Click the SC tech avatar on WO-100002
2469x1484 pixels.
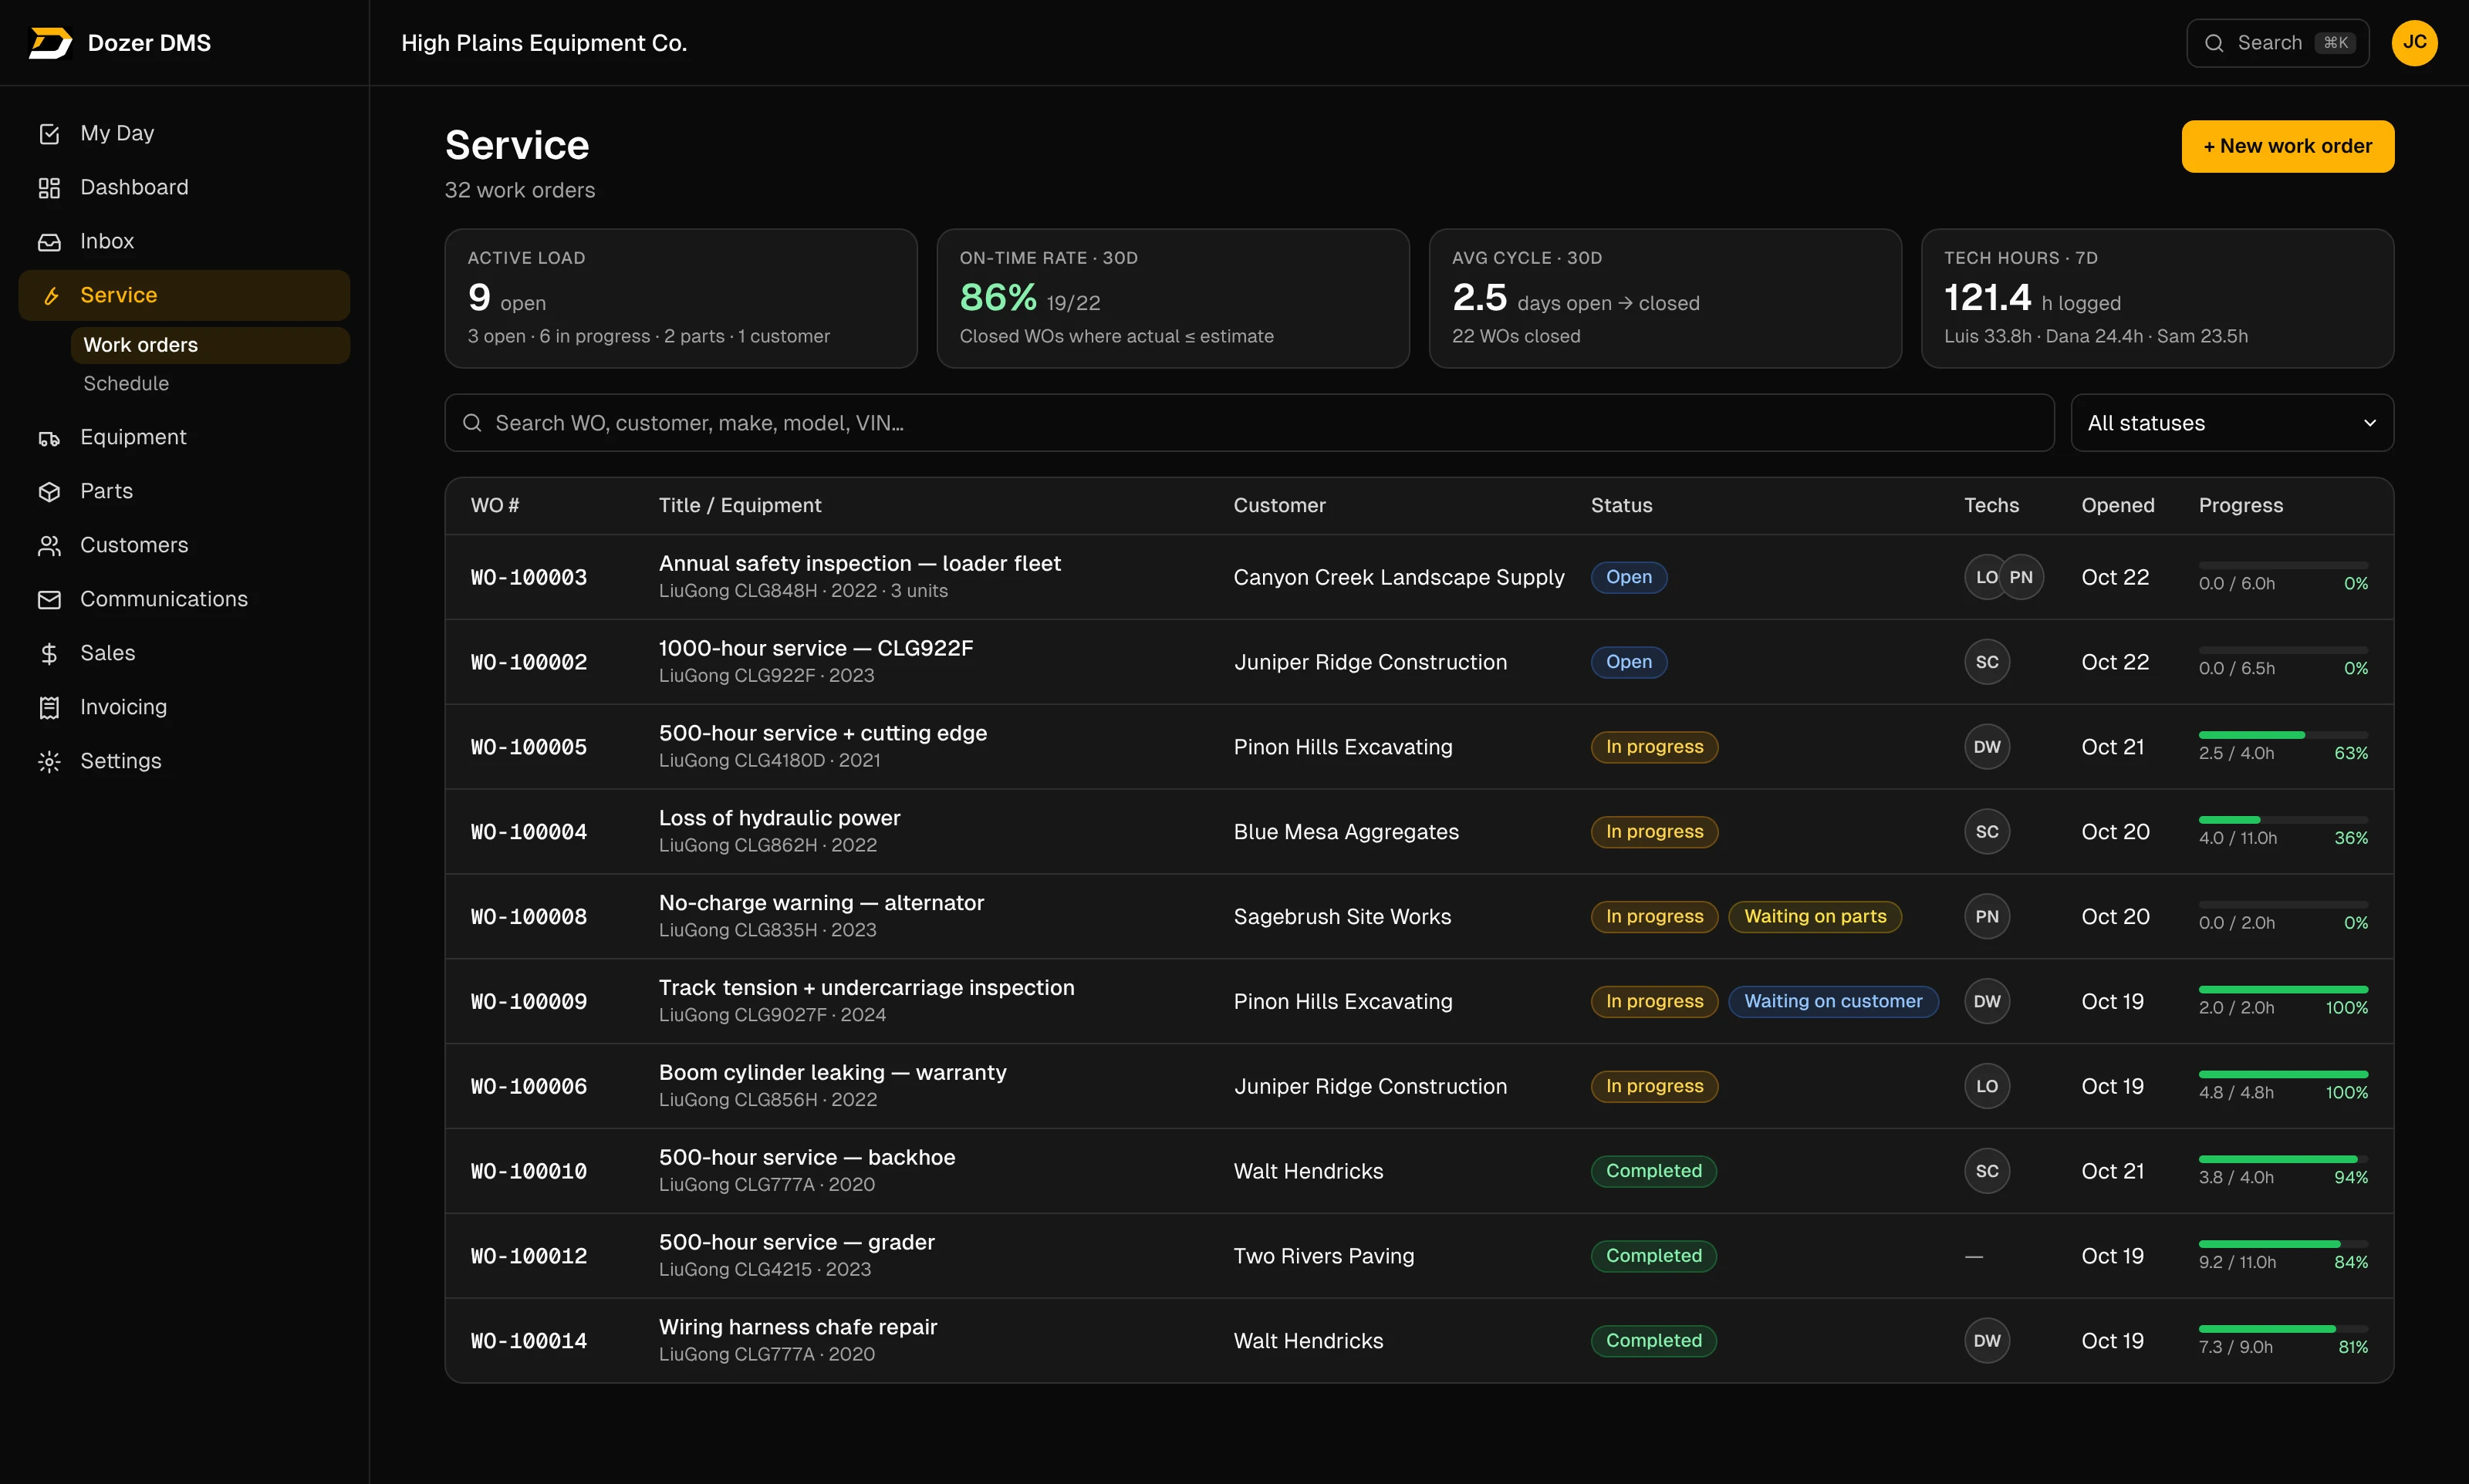coord(1986,662)
